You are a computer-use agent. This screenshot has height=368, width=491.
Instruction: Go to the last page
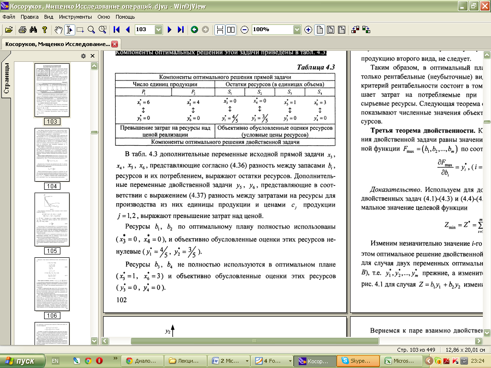click(x=181, y=30)
